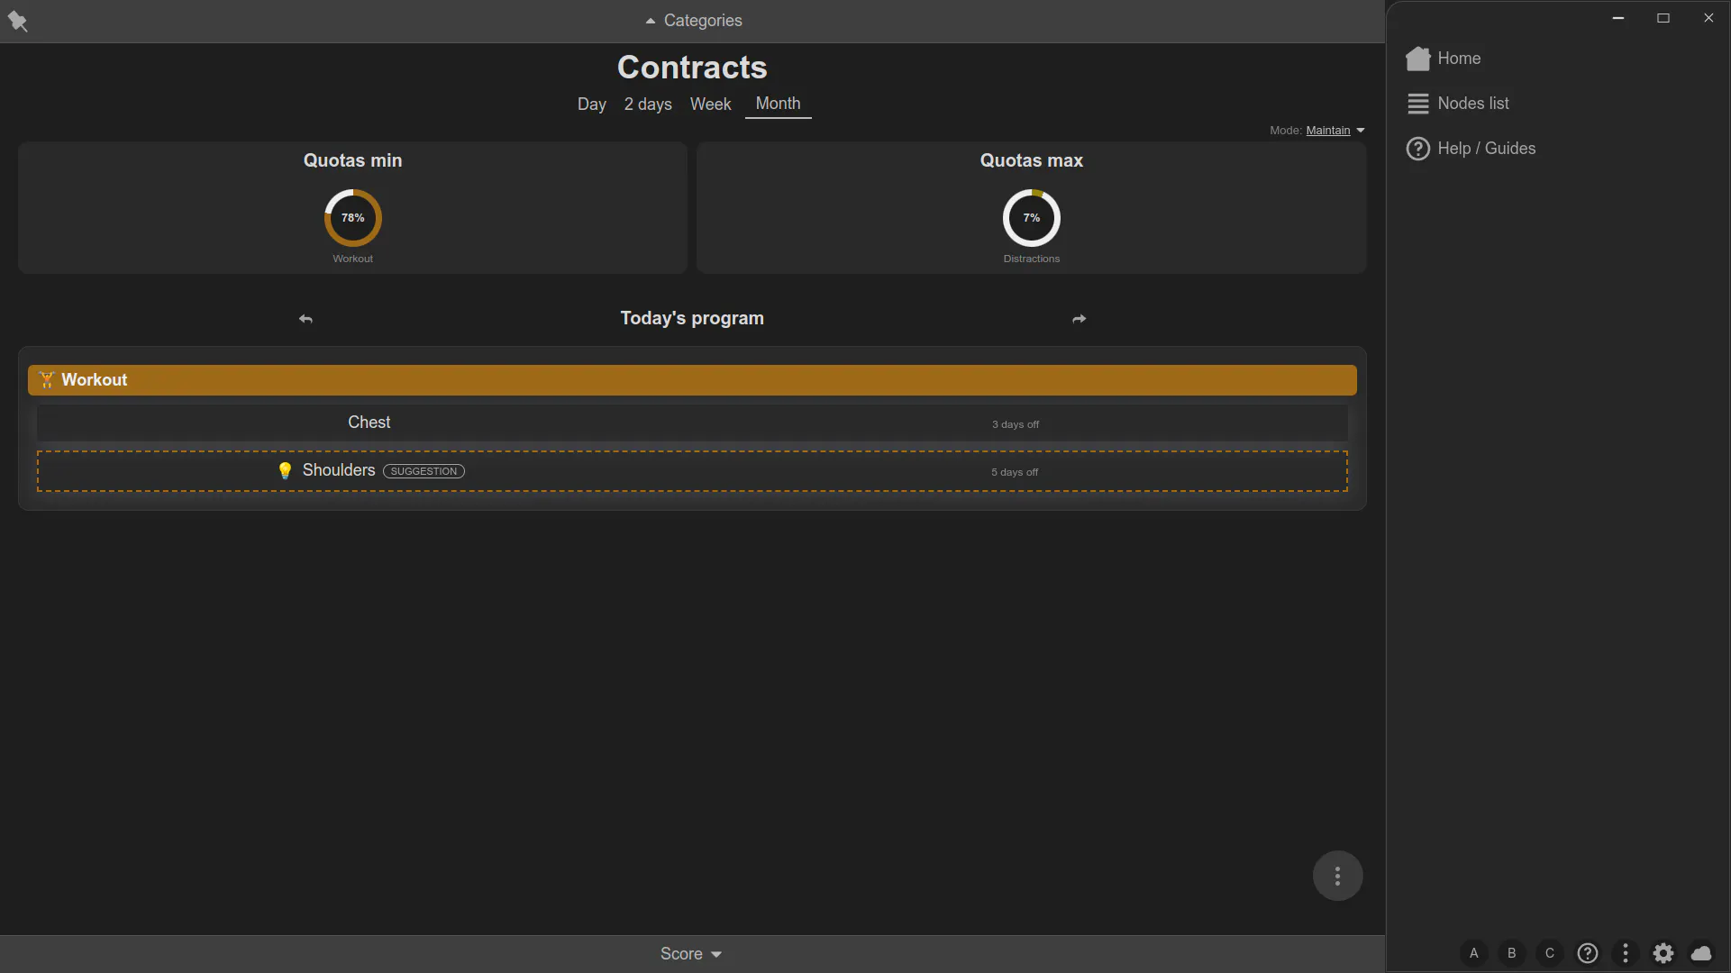This screenshot has height=973, width=1731.
Task: Select profile B button
Action: tap(1512, 953)
